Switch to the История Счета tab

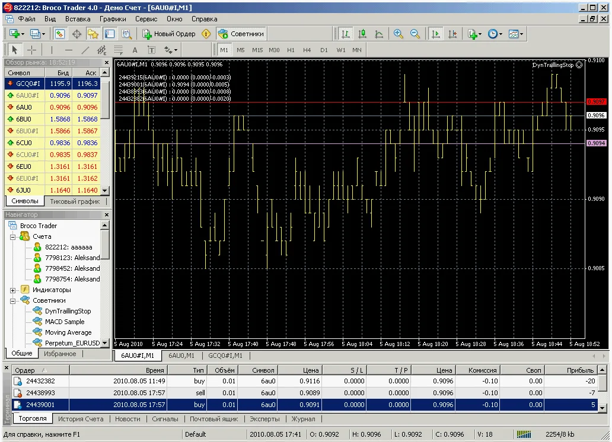(81, 419)
